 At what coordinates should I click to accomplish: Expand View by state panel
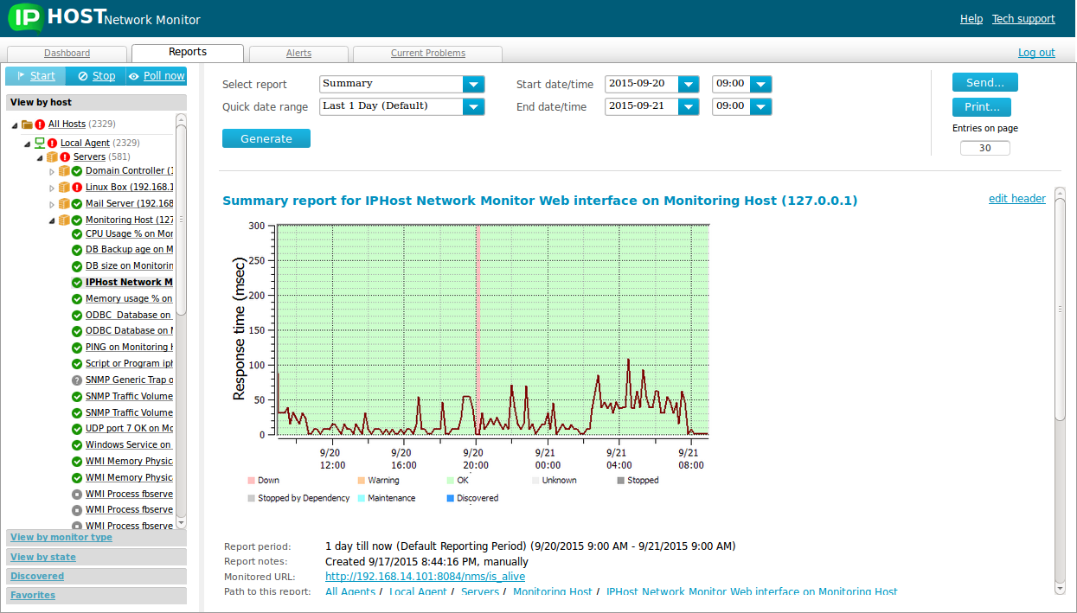tap(96, 557)
